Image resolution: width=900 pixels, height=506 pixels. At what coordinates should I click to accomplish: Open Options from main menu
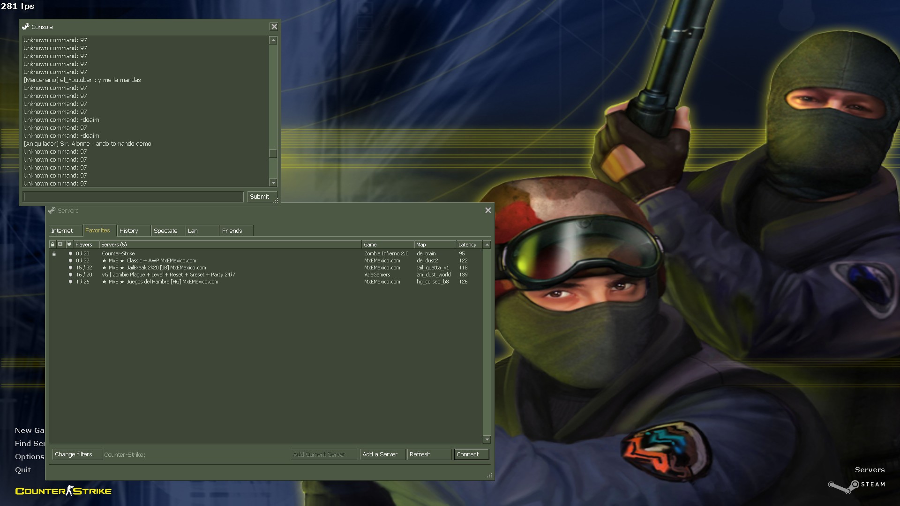[x=29, y=456]
